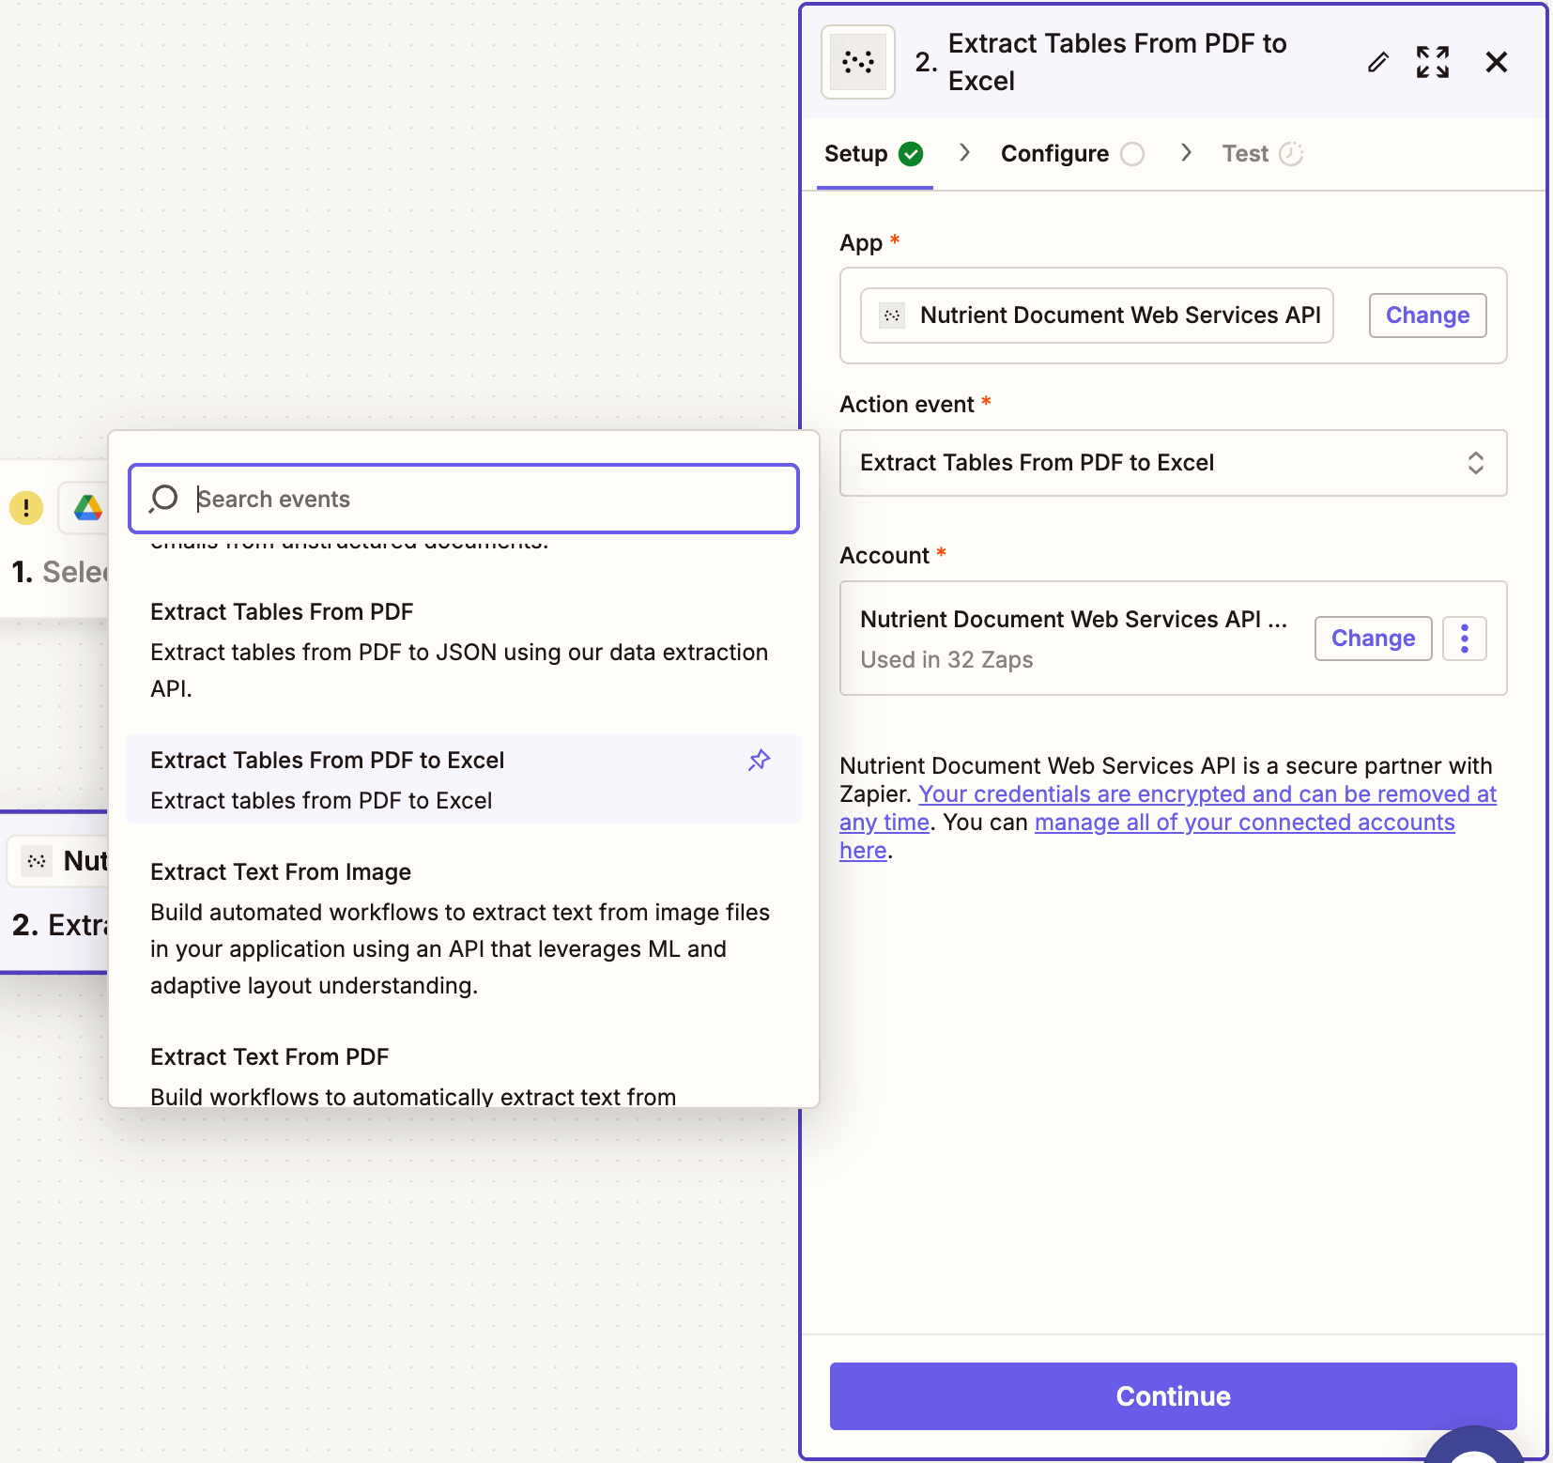Screen dimensions: 1553x1463
Task: Close the step editor panel
Action: click(1496, 63)
